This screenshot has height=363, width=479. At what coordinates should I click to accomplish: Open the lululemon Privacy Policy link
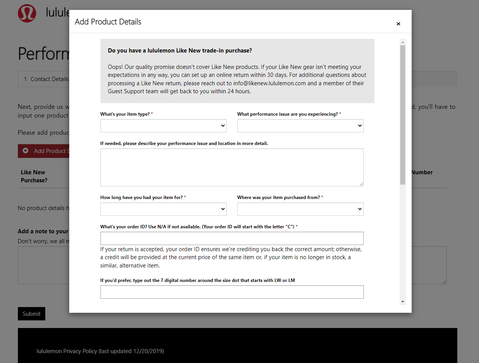coord(100,351)
